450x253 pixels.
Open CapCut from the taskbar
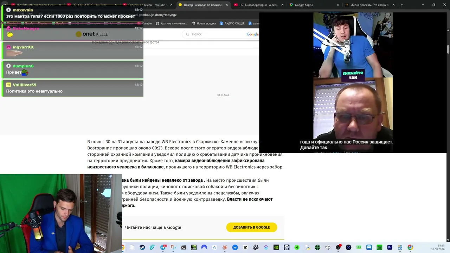coord(245,247)
